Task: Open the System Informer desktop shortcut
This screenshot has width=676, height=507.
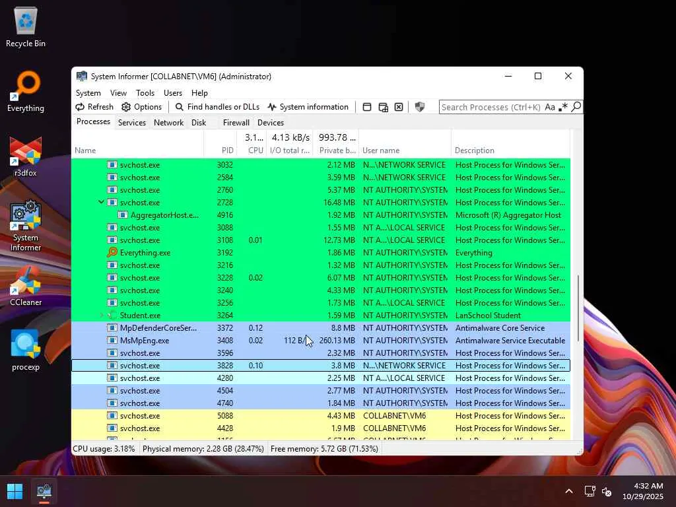Action: click(x=26, y=225)
